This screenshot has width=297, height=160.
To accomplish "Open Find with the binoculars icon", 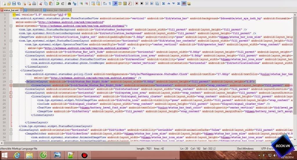I will (x=69, y=3).
